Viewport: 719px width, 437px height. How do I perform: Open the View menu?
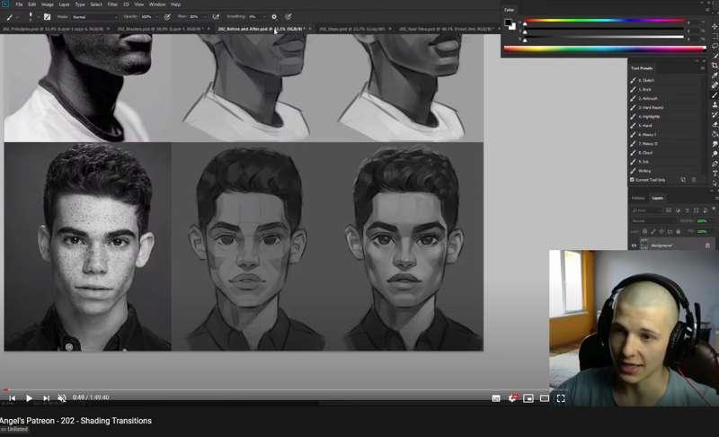[138, 4]
